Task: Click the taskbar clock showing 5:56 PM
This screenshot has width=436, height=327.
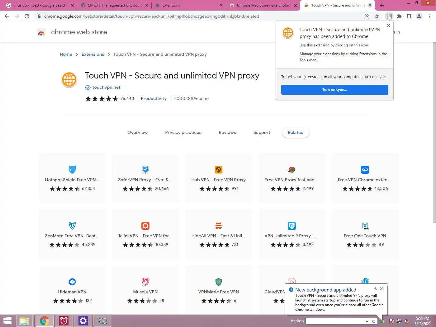Action: click(422, 321)
